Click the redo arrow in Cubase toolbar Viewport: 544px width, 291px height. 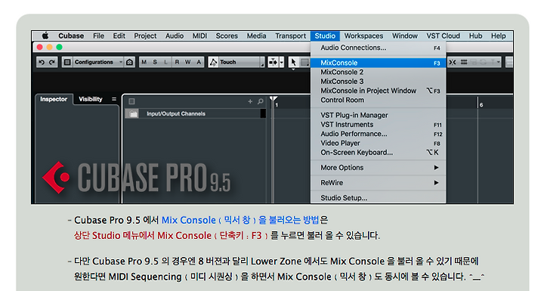[52, 62]
